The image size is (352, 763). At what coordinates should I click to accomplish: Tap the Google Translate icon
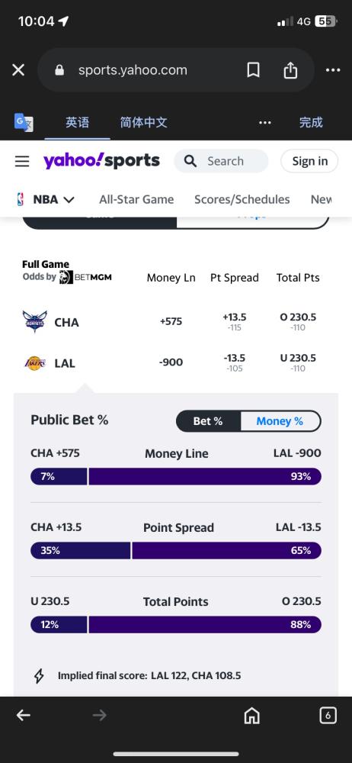[24, 121]
